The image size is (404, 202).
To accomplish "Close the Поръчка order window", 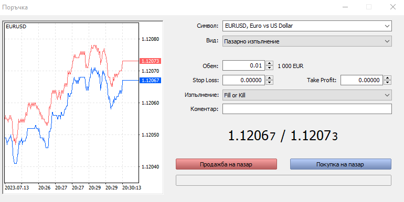I will click(x=392, y=7).
